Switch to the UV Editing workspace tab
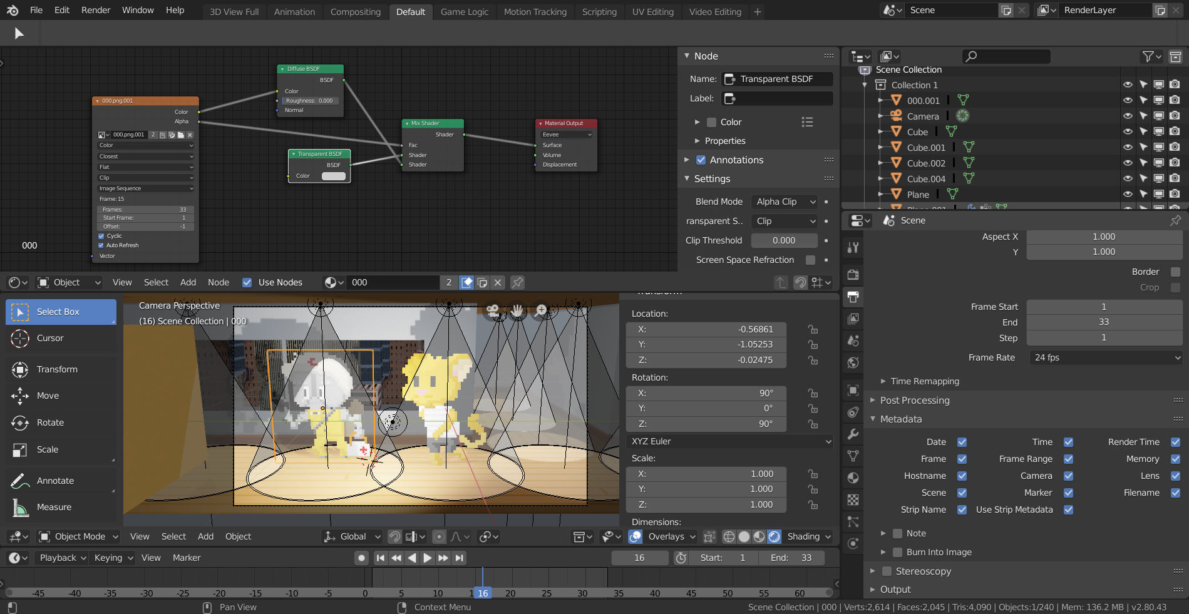This screenshot has width=1189, height=614. 653,12
